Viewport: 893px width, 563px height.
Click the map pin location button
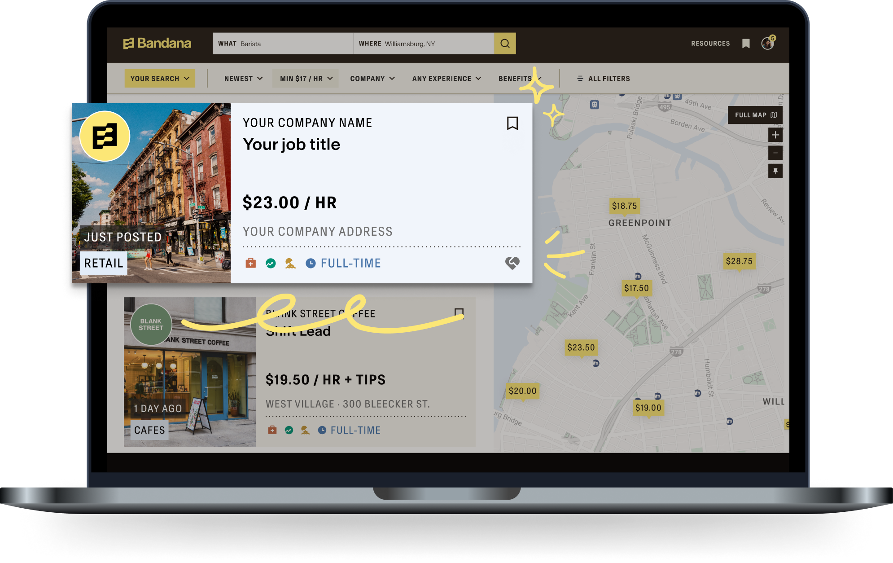point(775,171)
